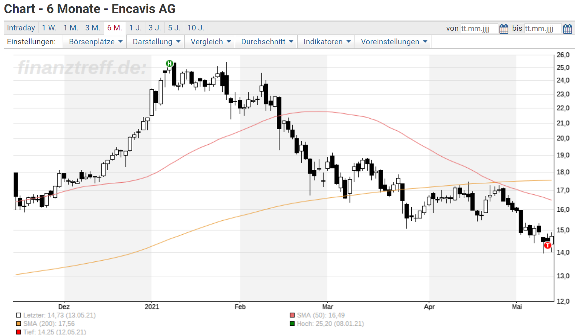
Task: Select the 1 W. timeframe tab
Action: 49,28
